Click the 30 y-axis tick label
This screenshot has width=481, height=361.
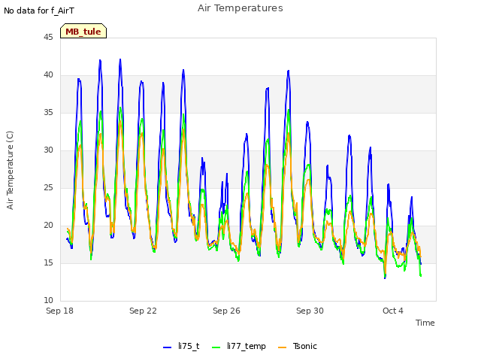pos(48,150)
